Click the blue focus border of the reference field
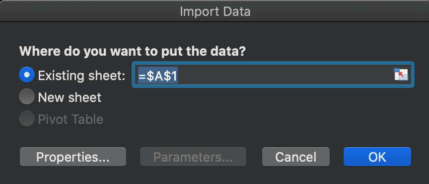 point(273,63)
